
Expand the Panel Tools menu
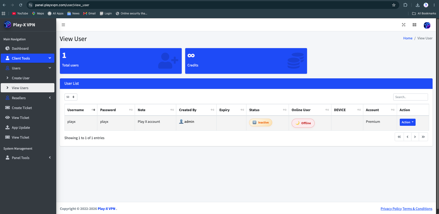click(x=27, y=158)
